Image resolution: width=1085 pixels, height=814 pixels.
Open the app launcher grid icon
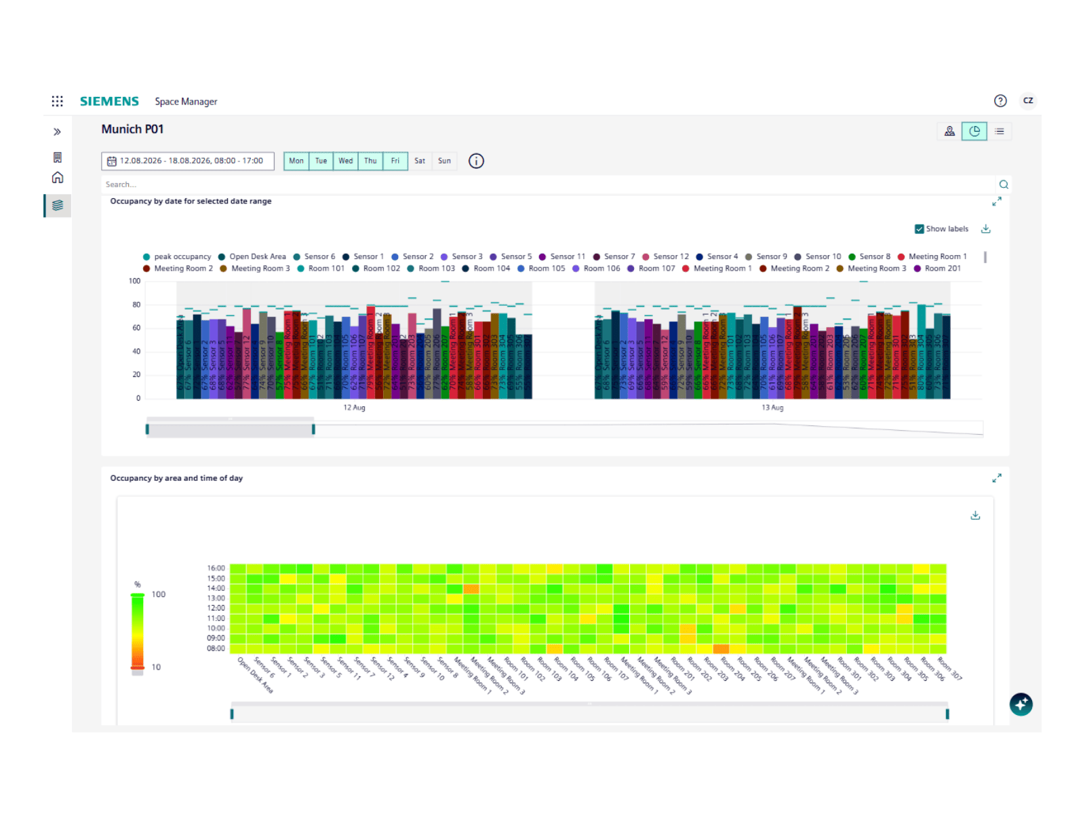point(58,101)
